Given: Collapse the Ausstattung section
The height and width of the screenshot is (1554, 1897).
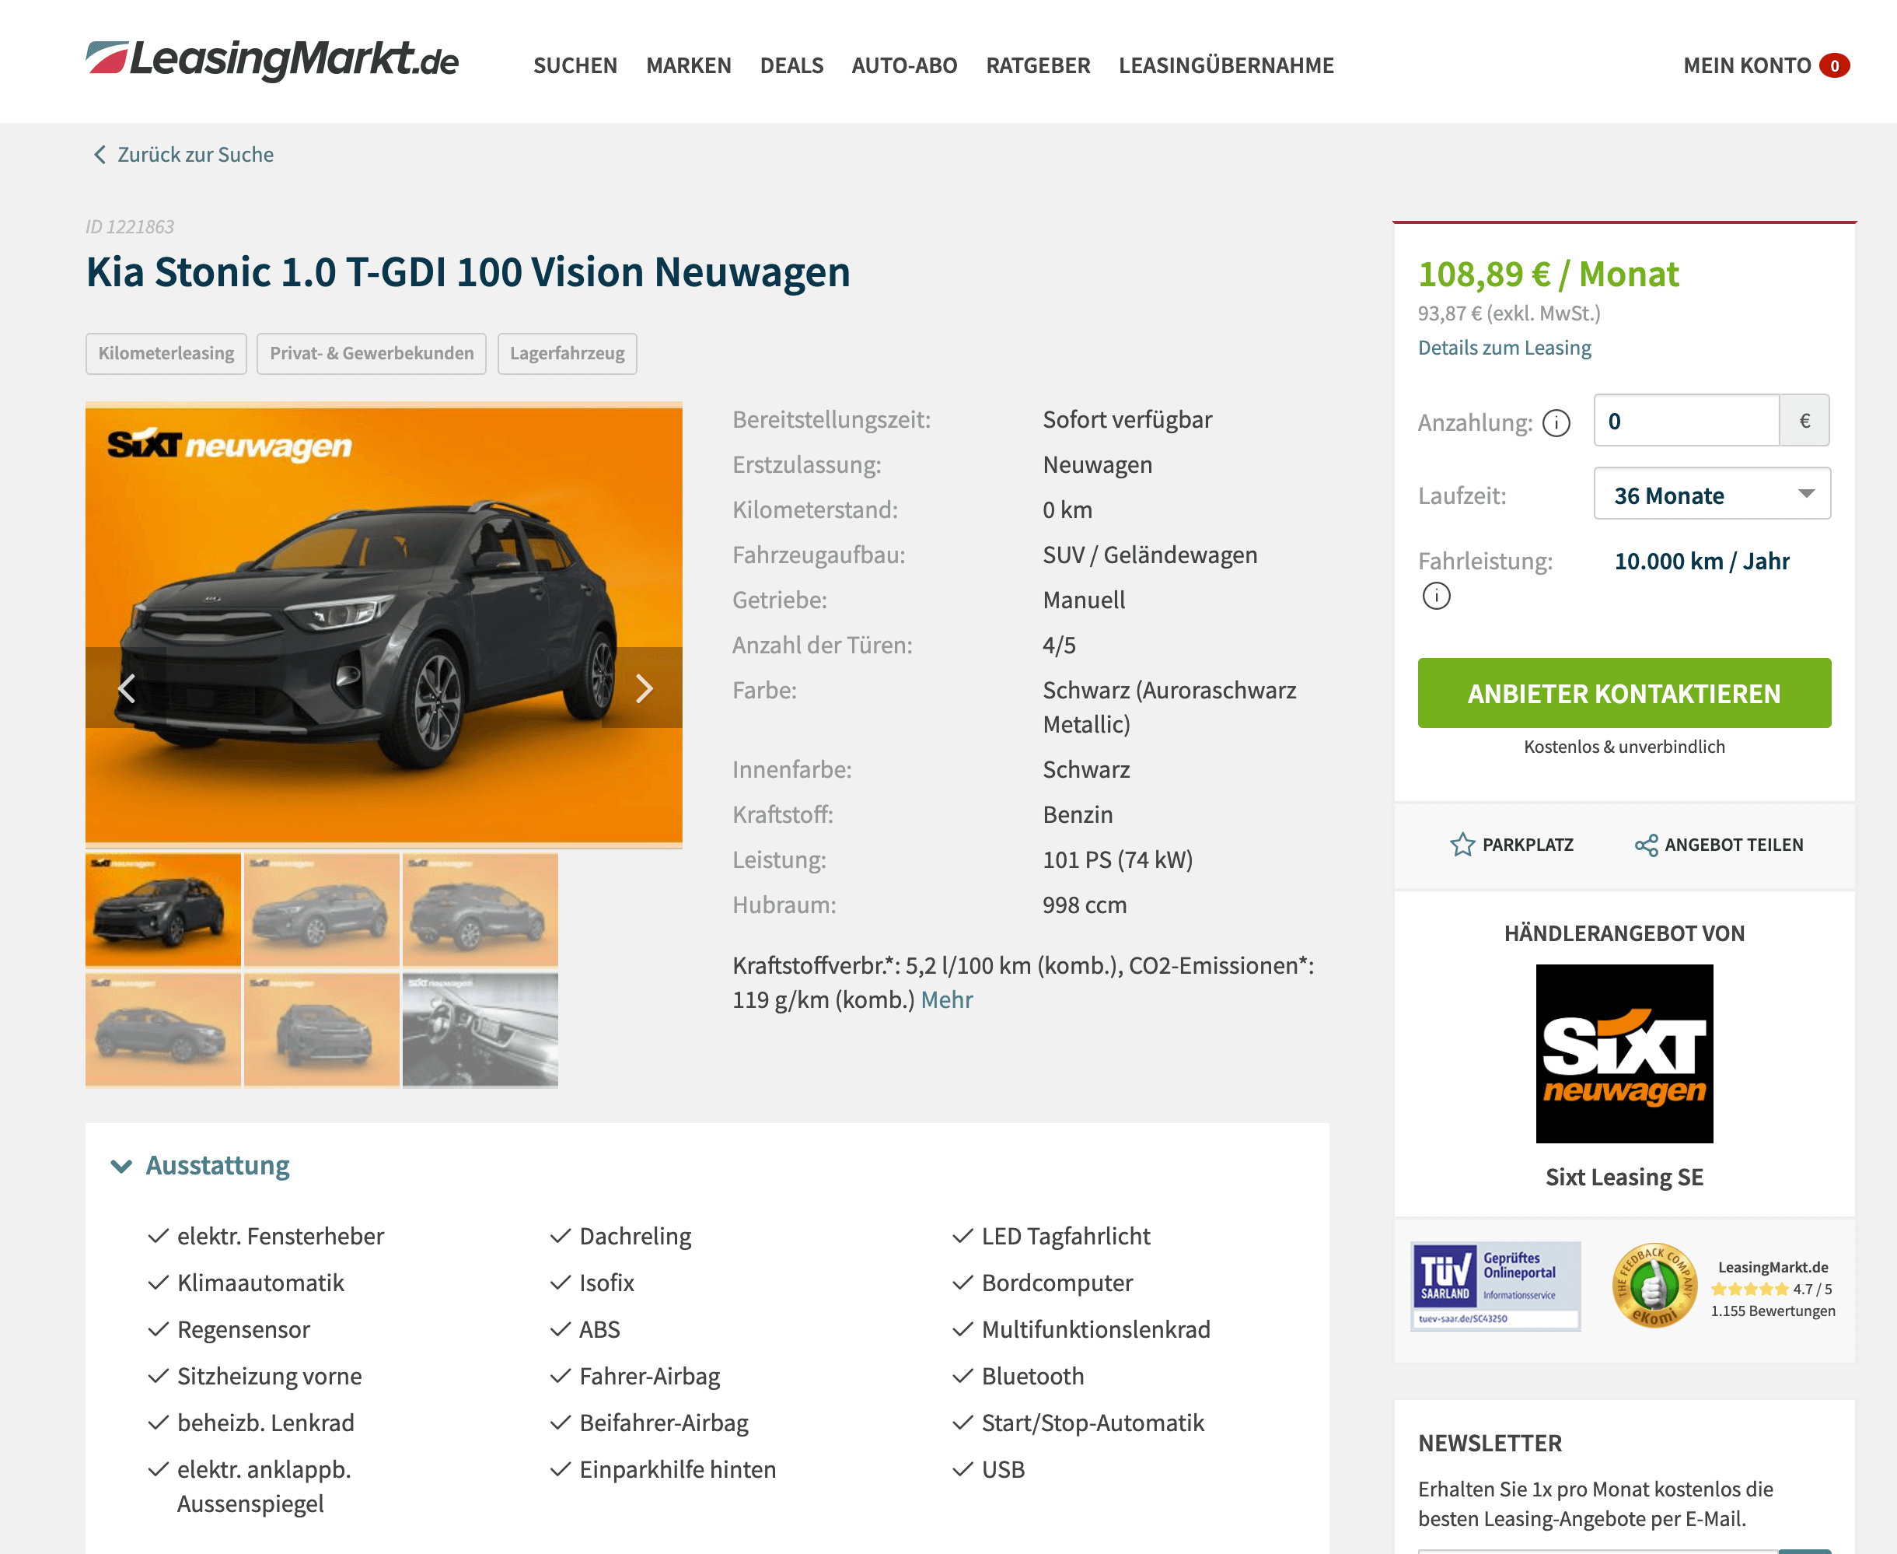Looking at the screenshot, I should coord(200,1165).
